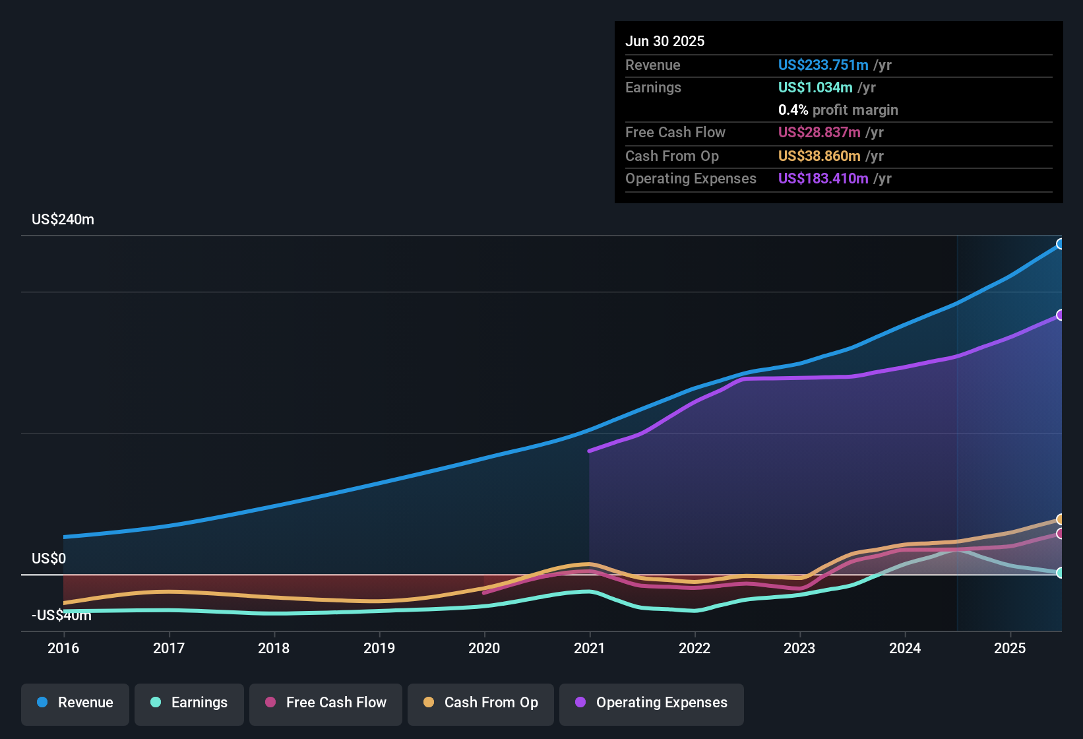Click the 0.4% profit margin text

coord(838,110)
